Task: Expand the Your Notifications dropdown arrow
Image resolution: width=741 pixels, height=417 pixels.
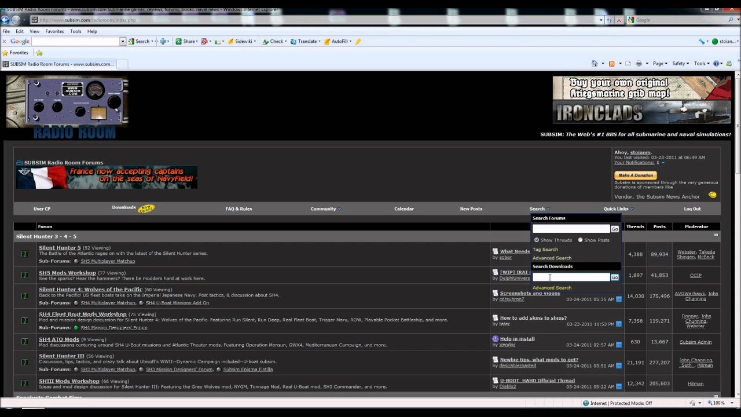Action: click(663, 163)
